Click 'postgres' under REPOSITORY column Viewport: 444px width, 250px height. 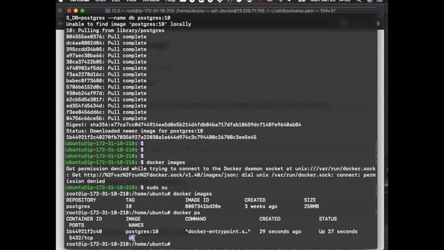coord(78,206)
